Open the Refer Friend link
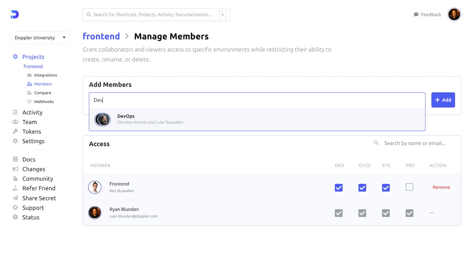 [x=39, y=188]
